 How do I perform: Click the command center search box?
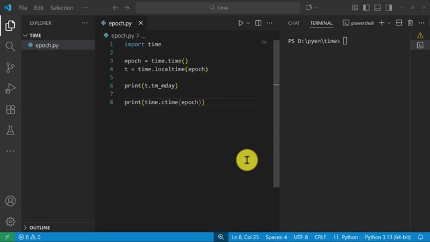click(x=218, y=7)
